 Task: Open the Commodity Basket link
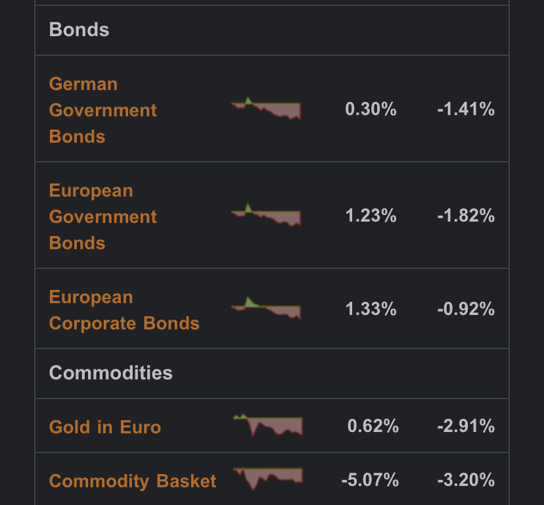[133, 481]
